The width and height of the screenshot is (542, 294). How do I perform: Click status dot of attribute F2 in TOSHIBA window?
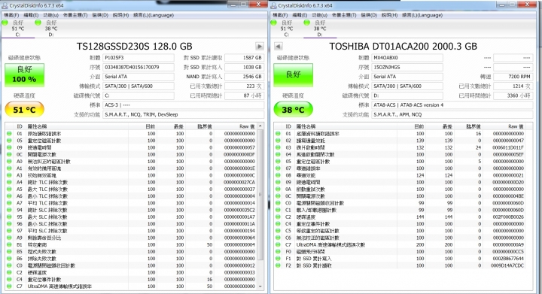278,265
